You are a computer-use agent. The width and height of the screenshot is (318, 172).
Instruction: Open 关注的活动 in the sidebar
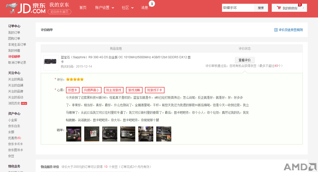(x=15, y=97)
